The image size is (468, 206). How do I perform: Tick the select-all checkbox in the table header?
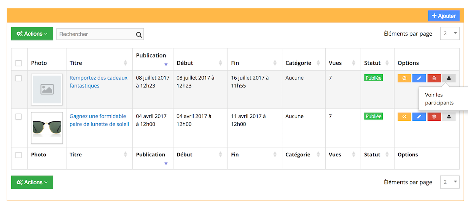tap(19, 63)
